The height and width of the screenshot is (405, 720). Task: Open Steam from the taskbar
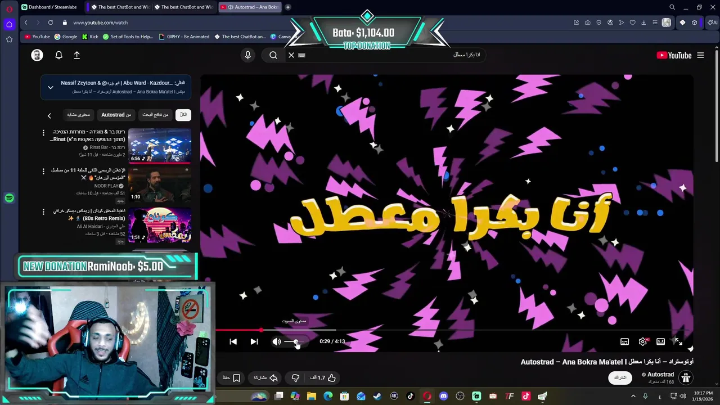click(377, 396)
